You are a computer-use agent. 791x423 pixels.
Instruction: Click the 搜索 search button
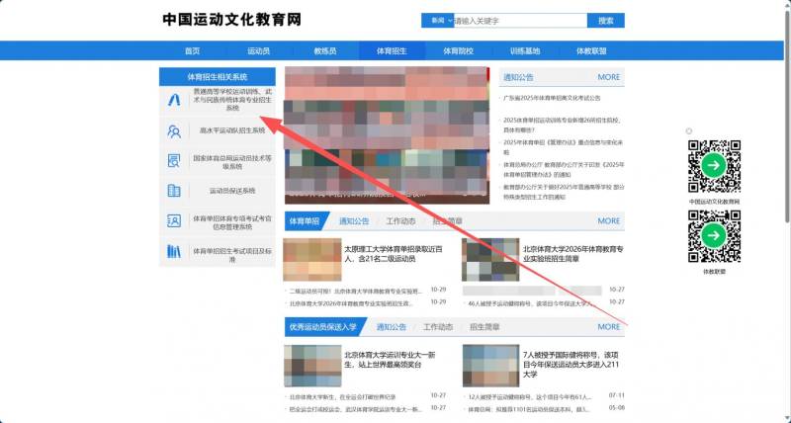pos(605,20)
